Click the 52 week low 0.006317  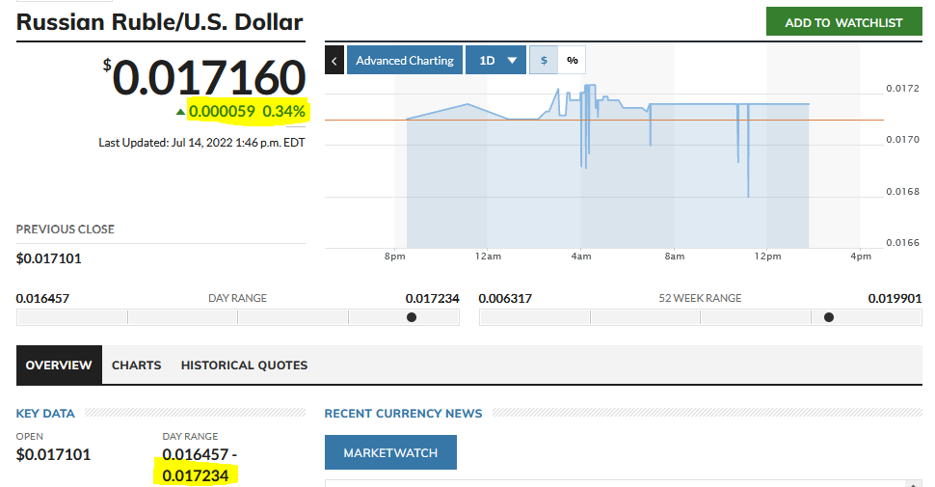point(505,298)
